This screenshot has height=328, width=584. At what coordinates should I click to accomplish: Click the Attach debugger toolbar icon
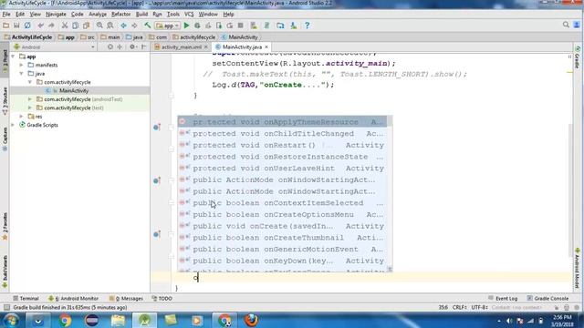point(219,26)
